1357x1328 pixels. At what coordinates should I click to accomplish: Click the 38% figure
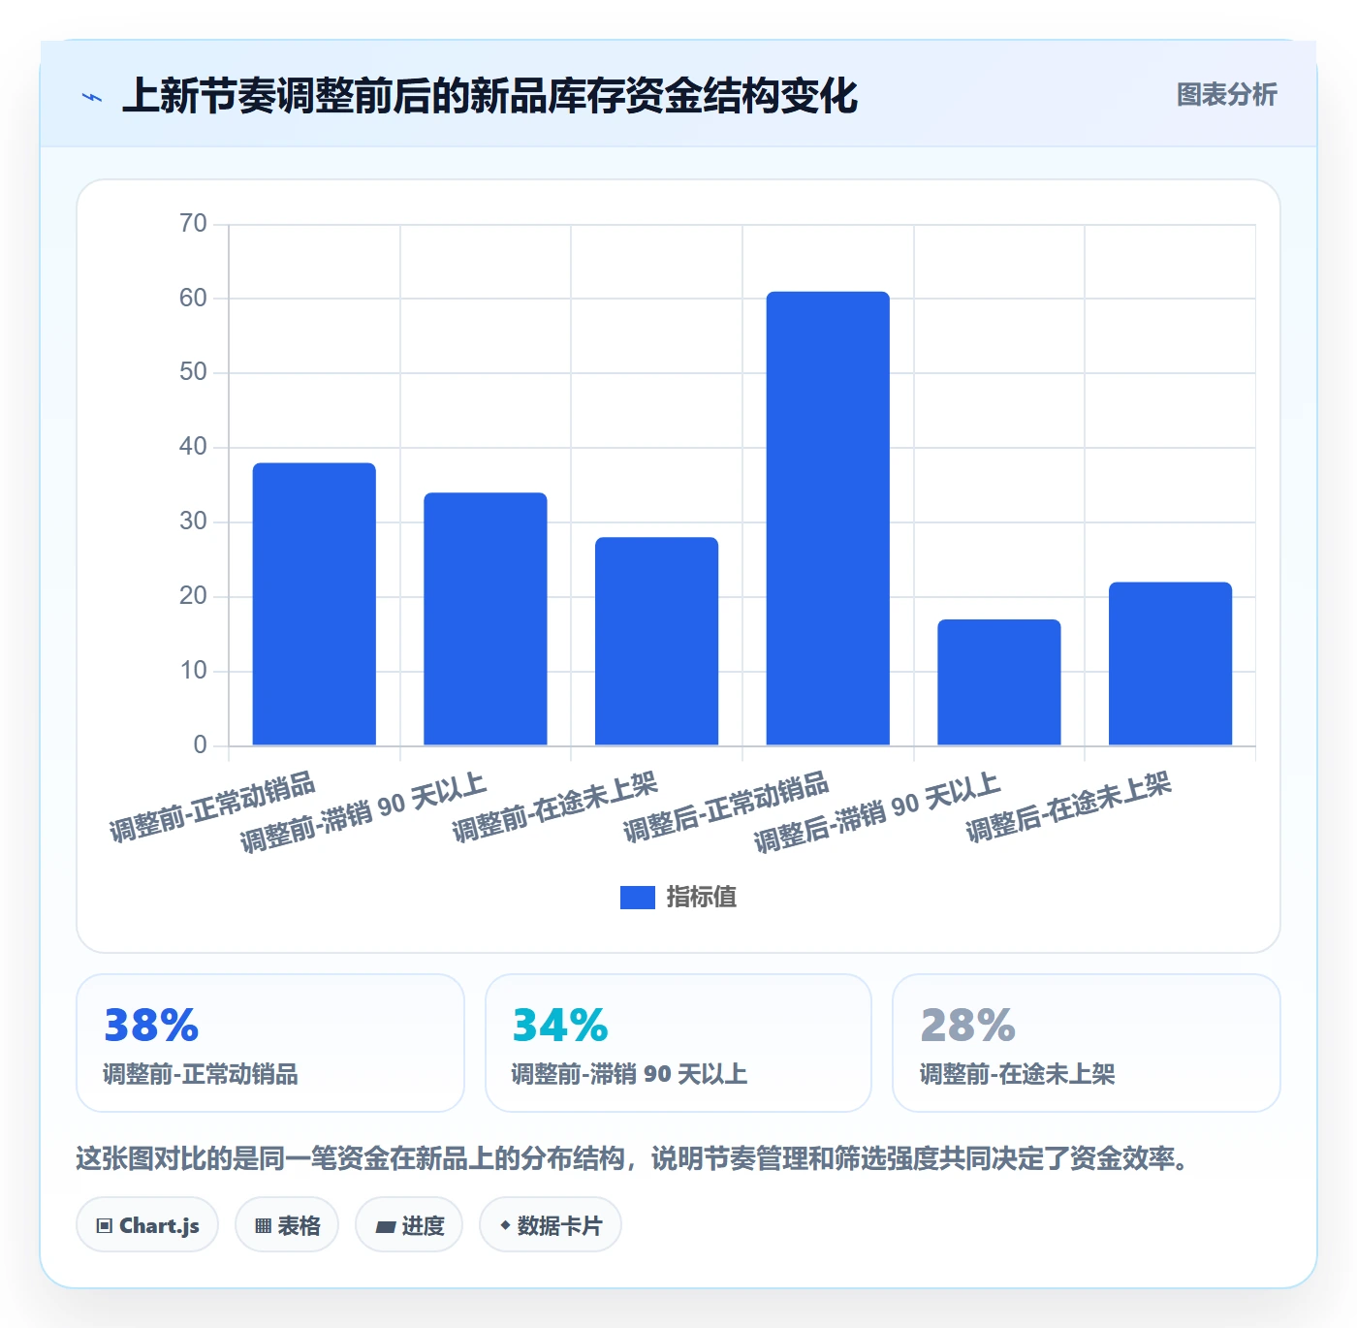click(151, 1026)
